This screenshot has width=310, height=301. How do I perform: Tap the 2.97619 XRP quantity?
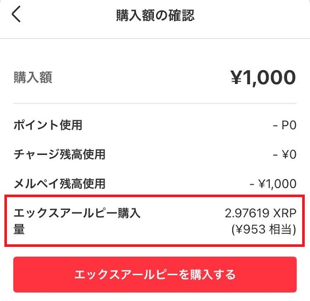(261, 213)
